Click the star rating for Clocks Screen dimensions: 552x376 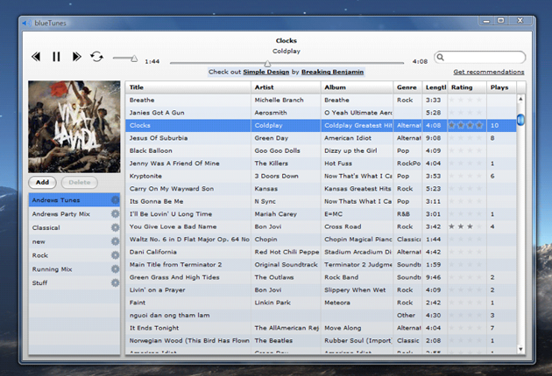pos(465,125)
